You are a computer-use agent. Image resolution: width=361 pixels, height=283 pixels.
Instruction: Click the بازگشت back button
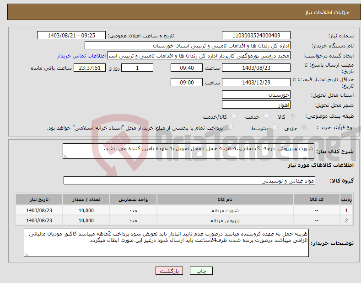pyautogui.click(x=169, y=271)
